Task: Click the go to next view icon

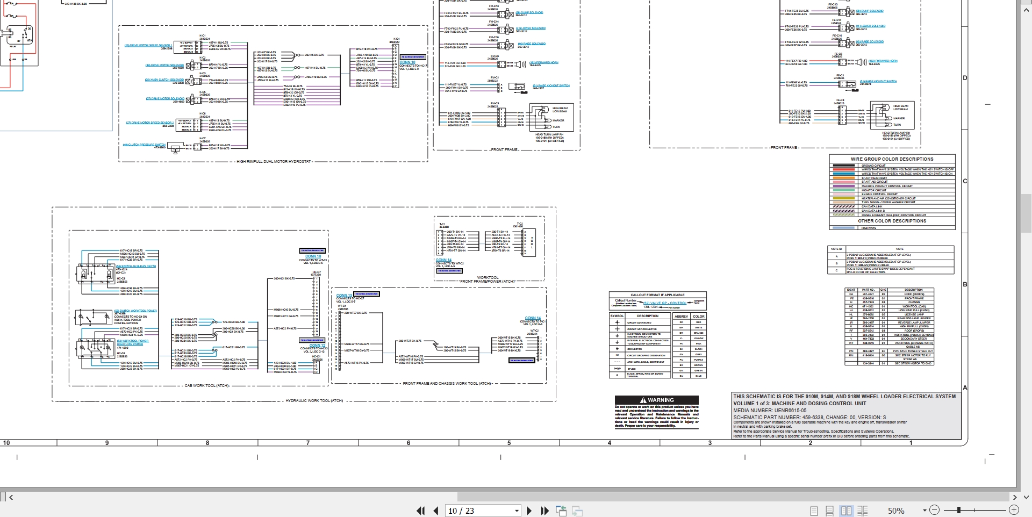Action: (x=577, y=511)
